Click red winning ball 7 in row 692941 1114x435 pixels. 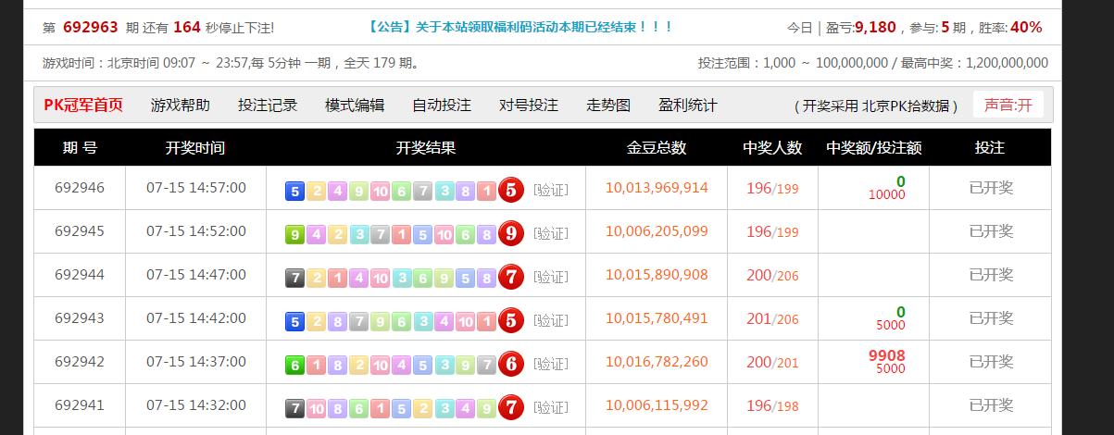pyautogui.click(x=511, y=406)
